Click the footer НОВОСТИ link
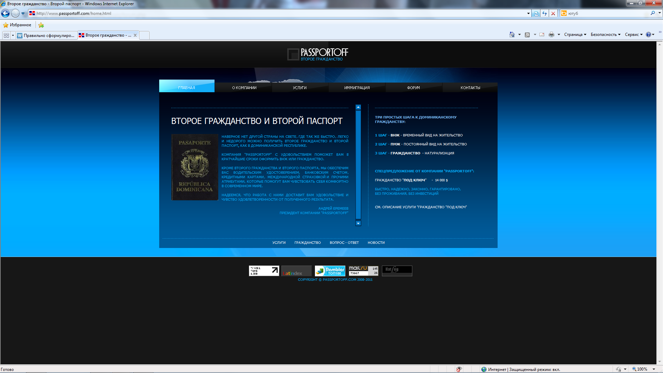Image resolution: width=663 pixels, height=373 pixels. pos(376,243)
